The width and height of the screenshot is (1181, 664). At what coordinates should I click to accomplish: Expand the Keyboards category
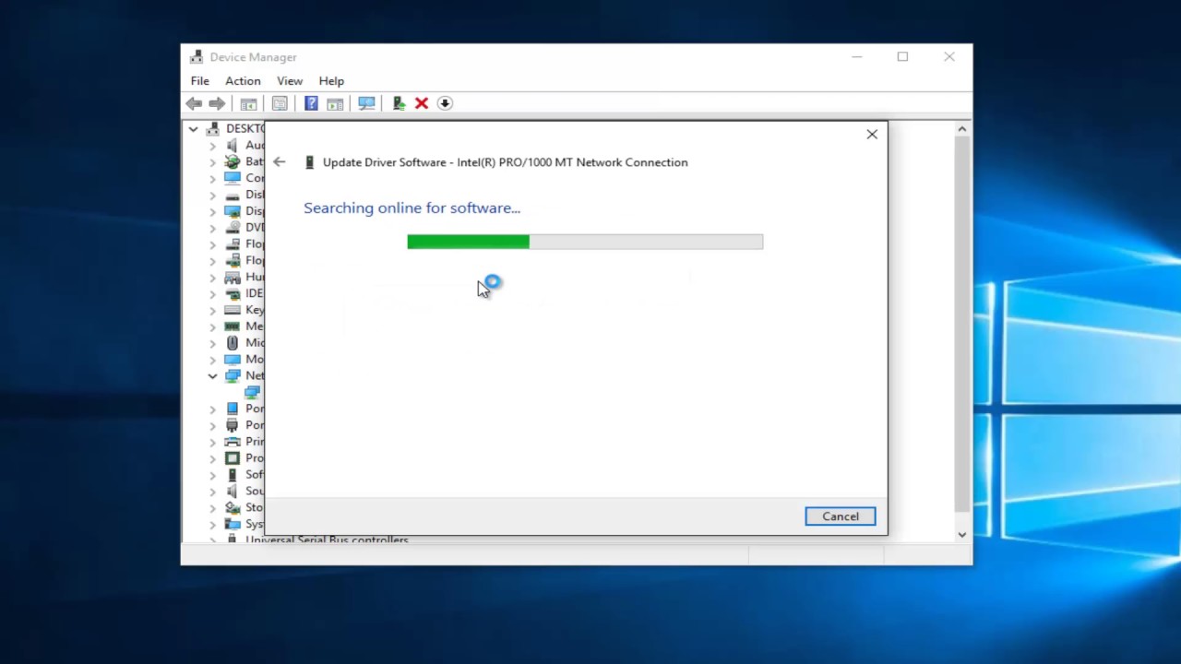(x=212, y=309)
